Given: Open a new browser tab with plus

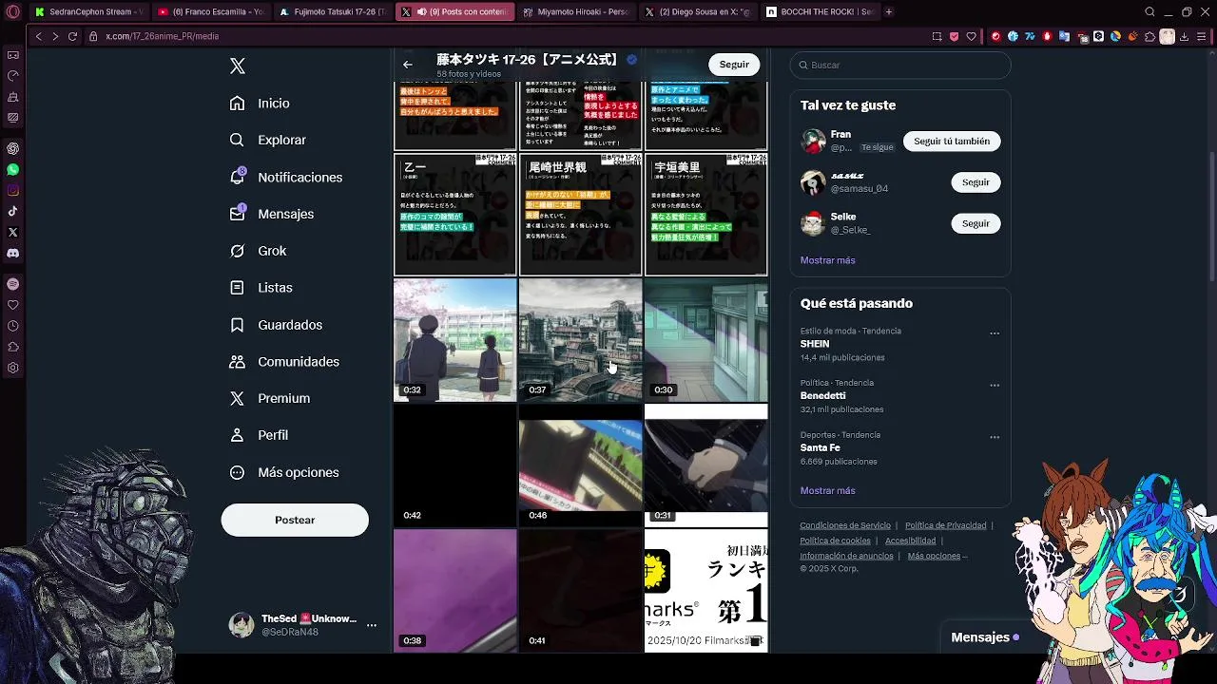Looking at the screenshot, I should point(888,12).
